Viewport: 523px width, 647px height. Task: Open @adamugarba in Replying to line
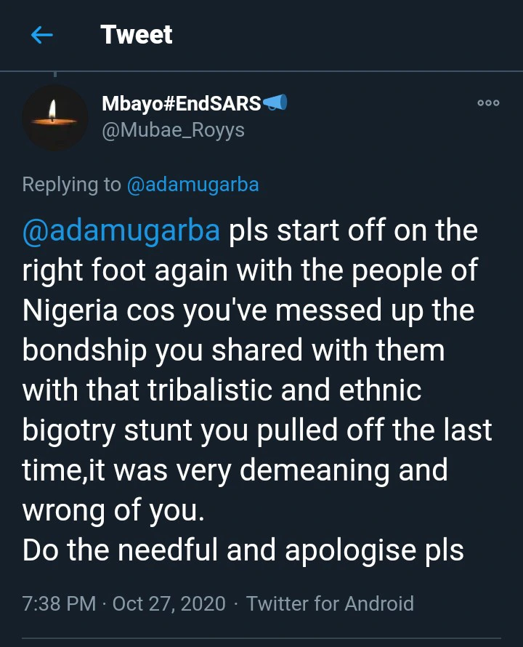click(x=192, y=185)
